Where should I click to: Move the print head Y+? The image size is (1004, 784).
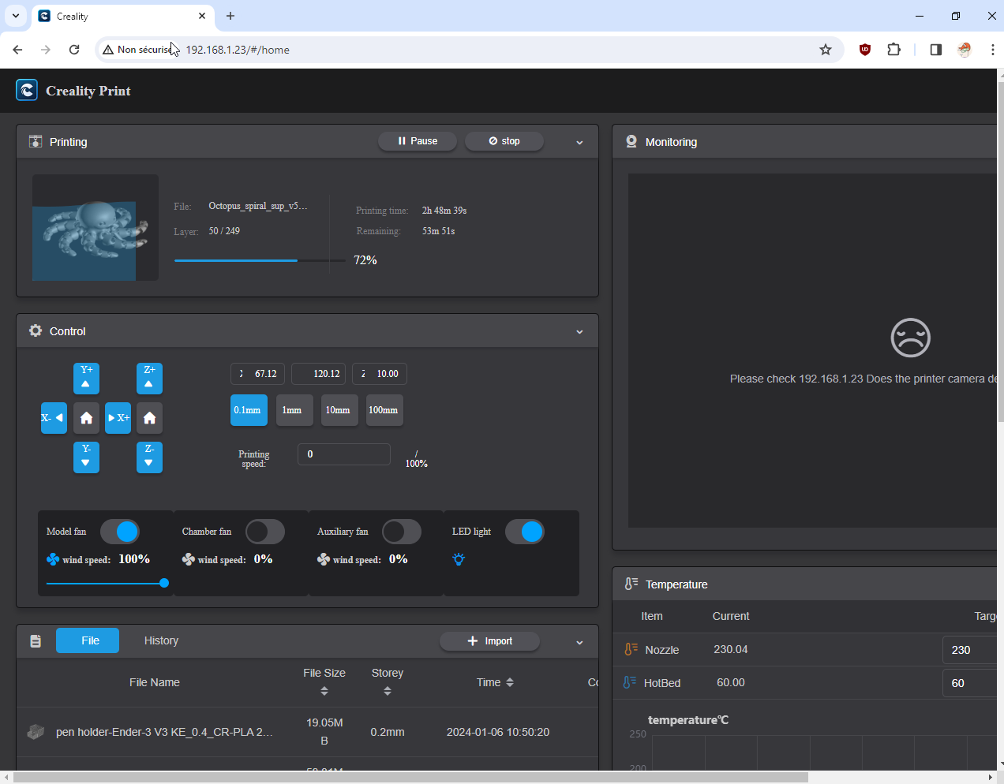tap(86, 379)
